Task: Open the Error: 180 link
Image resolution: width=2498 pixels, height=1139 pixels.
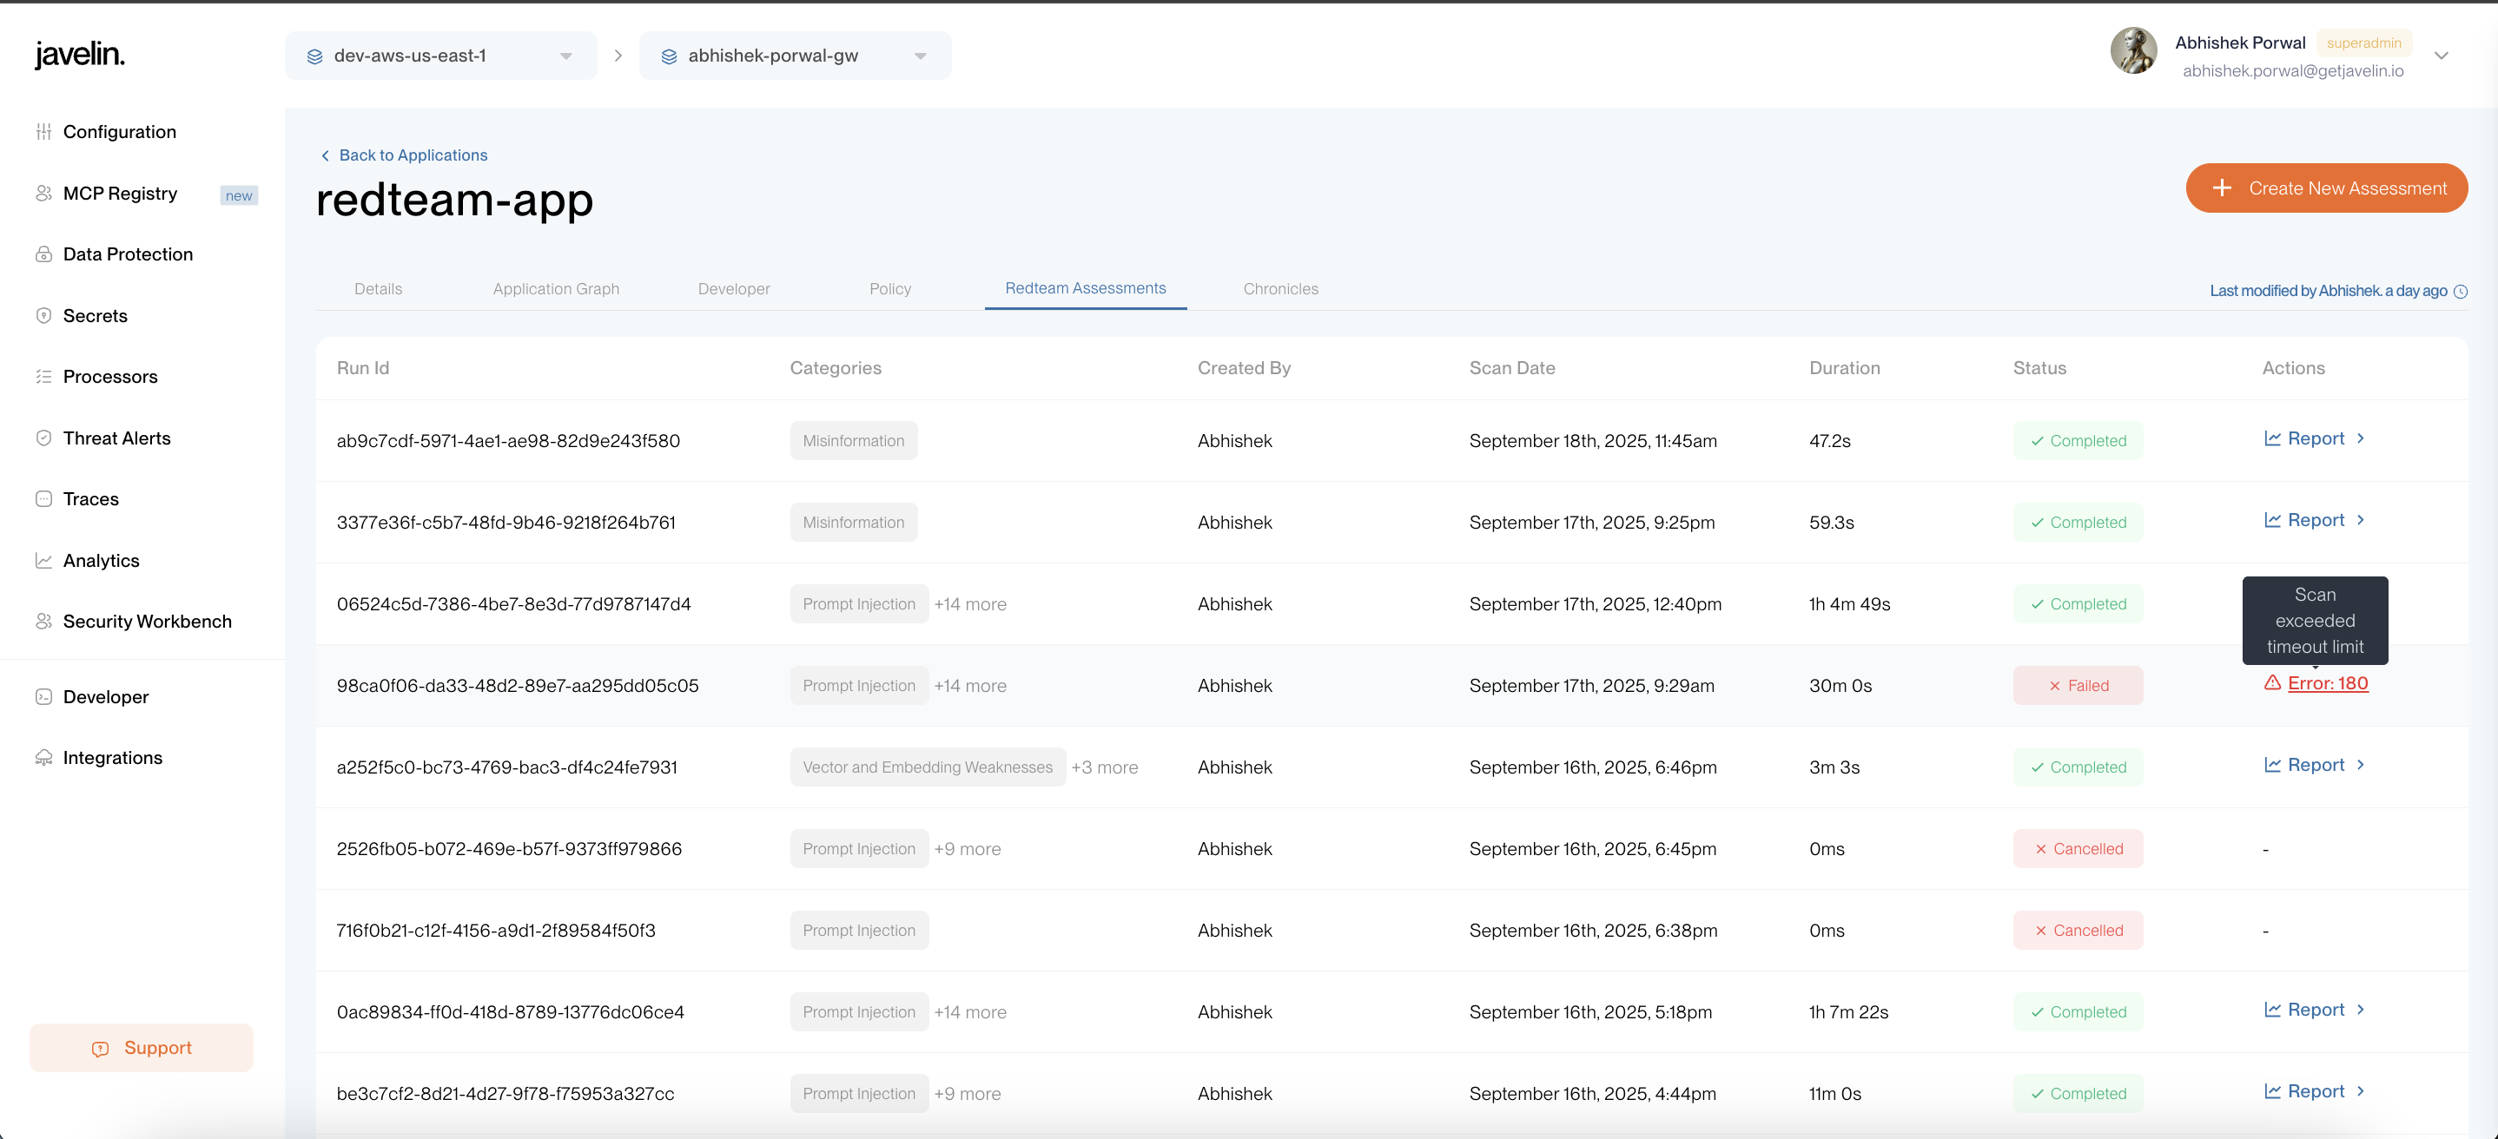Action: click(x=2328, y=683)
